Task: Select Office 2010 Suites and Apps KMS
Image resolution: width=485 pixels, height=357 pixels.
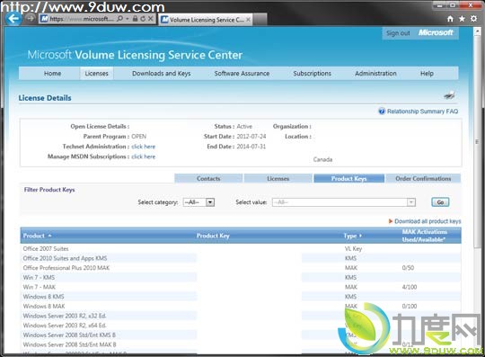Action: click(241, 258)
